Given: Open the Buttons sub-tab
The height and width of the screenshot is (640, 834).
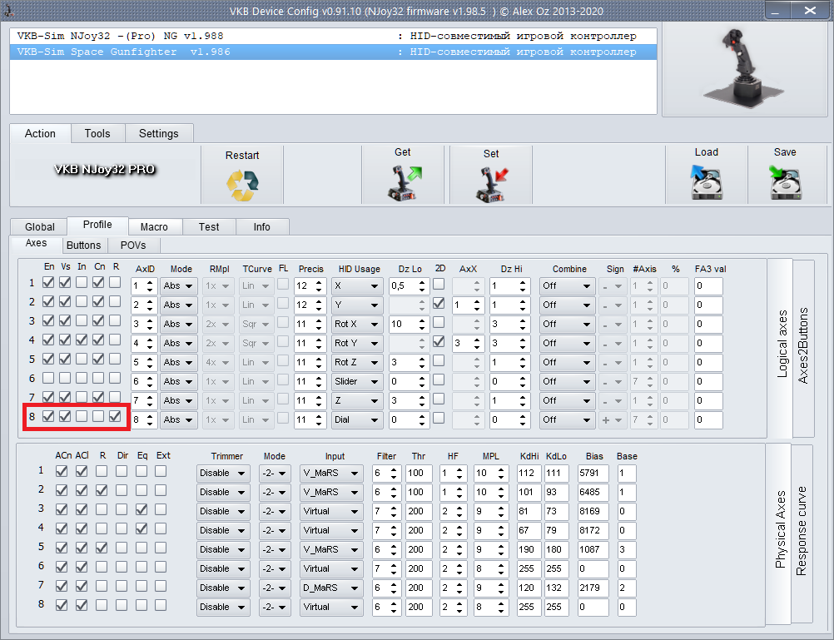Looking at the screenshot, I should point(83,245).
